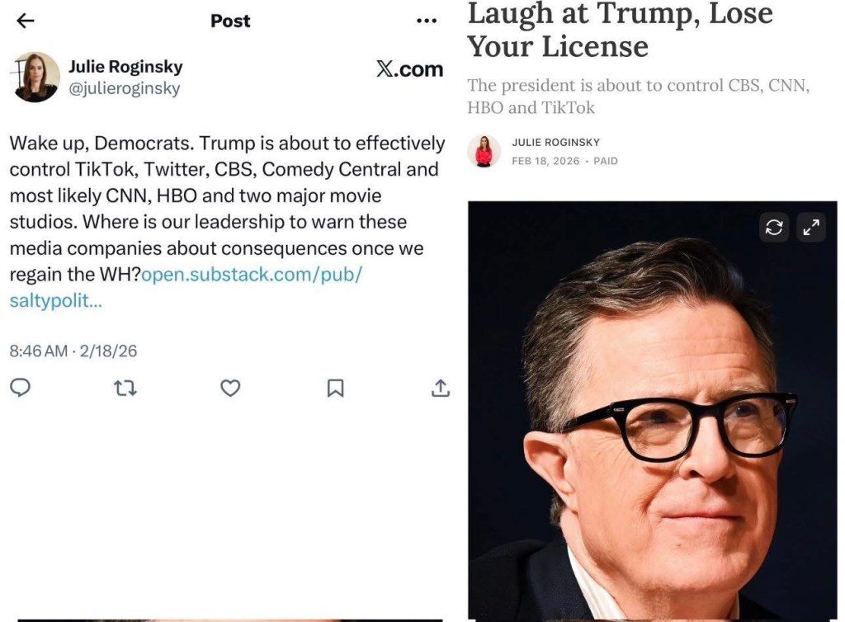Repost using the circular arrows icon
The width and height of the screenshot is (845, 622).
coord(125,388)
